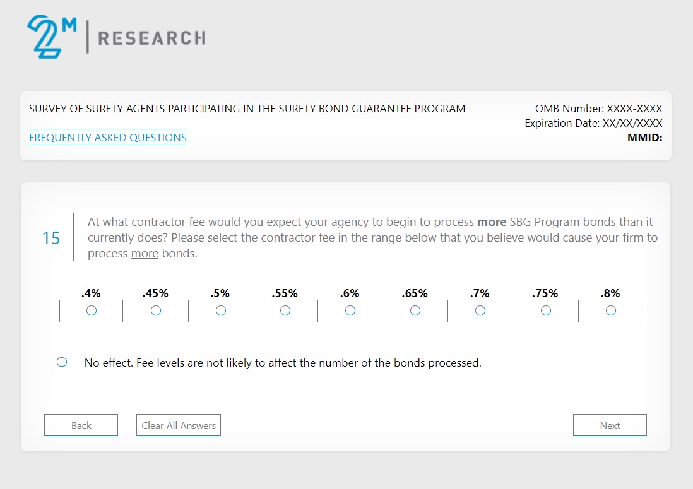Image resolution: width=693 pixels, height=489 pixels.
Task: Select the .7% fee option
Action: pyautogui.click(x=480, y=310)
